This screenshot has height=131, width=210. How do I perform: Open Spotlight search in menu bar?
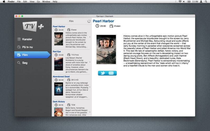[201, 2]
